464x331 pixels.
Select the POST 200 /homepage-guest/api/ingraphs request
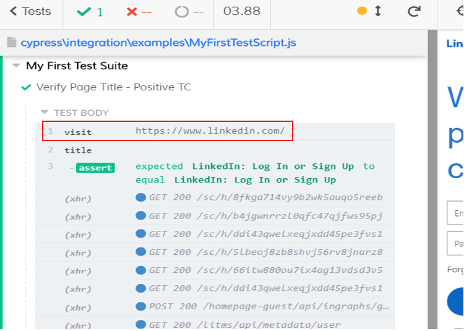point(215,307)
